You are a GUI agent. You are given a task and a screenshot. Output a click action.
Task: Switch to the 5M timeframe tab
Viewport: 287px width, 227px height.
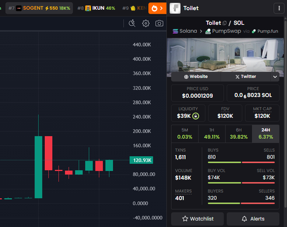tap(185, 134)
